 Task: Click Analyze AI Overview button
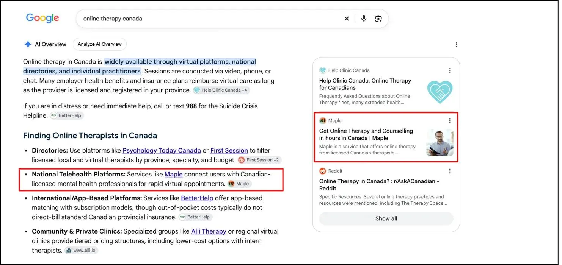[x=100, y=44]
